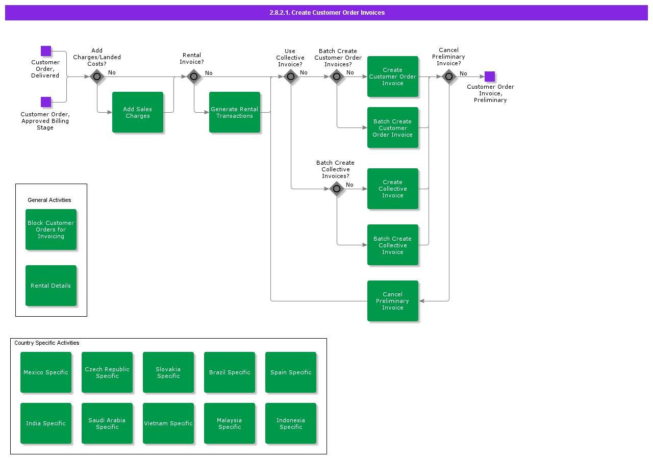Select the Batch Create Customer Order Invoice activity

[x=392, y=128]
